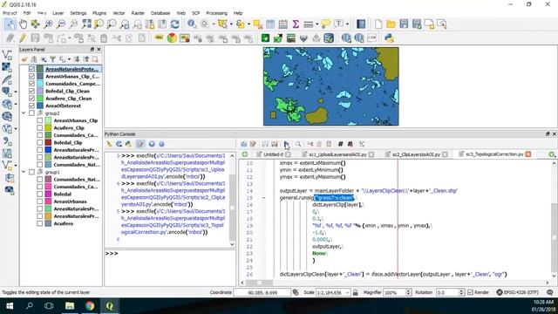
Task: Click the New Project blank page icon
Action: point(378,24)
